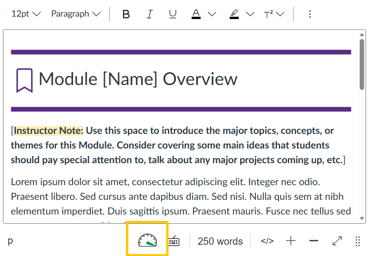This screenshot has height=256, width=369.
Task: Click the bold text 'themes for this Module'
Action: click(62, 145)
